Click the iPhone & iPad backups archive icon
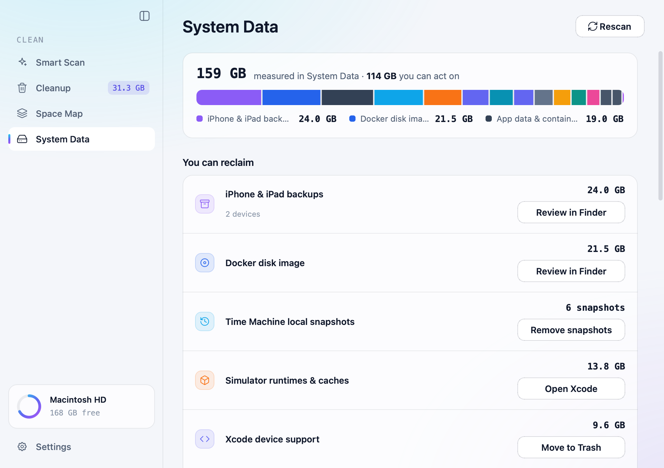Viewport: 664px width, 468px height. [x=205, y=204]
